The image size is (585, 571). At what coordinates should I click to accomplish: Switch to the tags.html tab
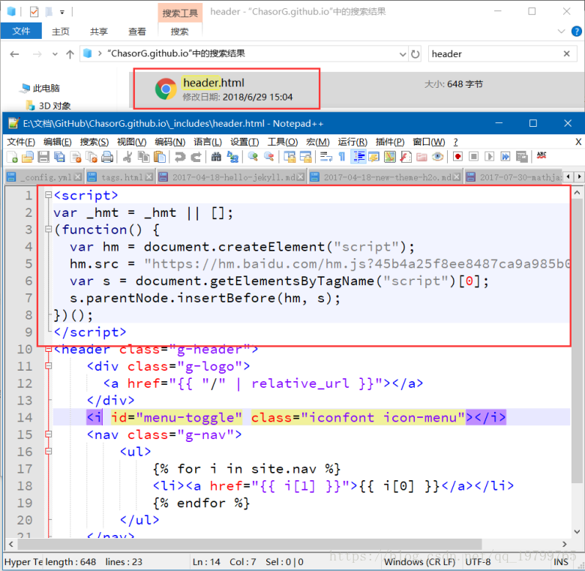click(119, 177)
